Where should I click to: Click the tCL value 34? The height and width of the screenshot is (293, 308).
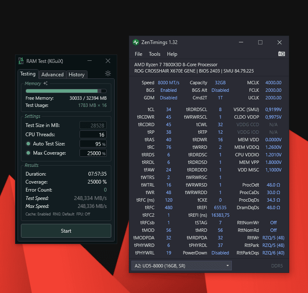coord(169,109)
